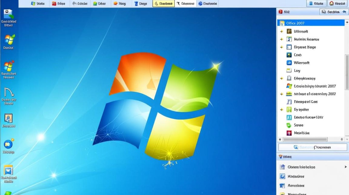Click the gray lines icon in top toolbar
This screenshot has height=195, width=349.
75,4
